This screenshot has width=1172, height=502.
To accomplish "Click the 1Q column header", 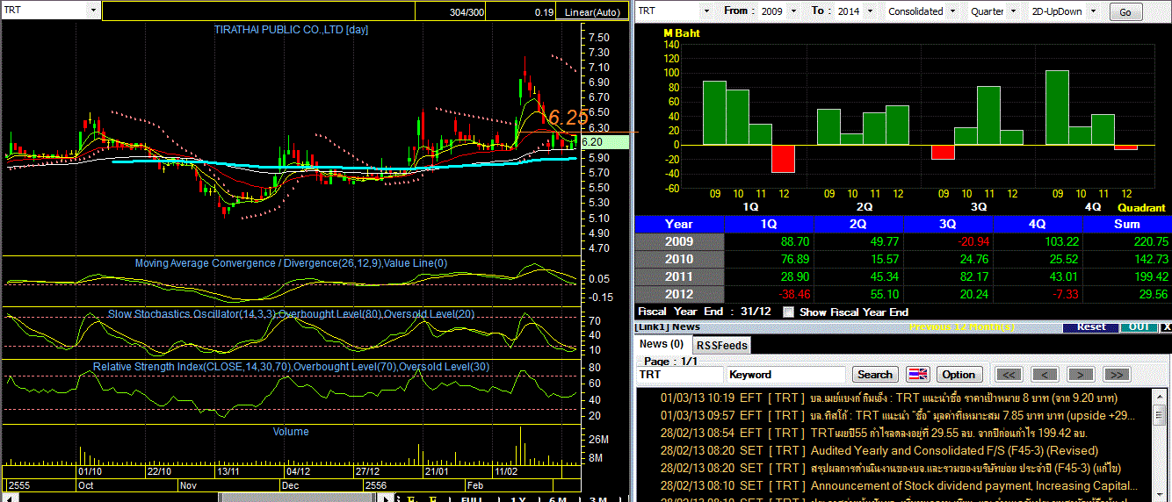I will [x=769, y=224].
